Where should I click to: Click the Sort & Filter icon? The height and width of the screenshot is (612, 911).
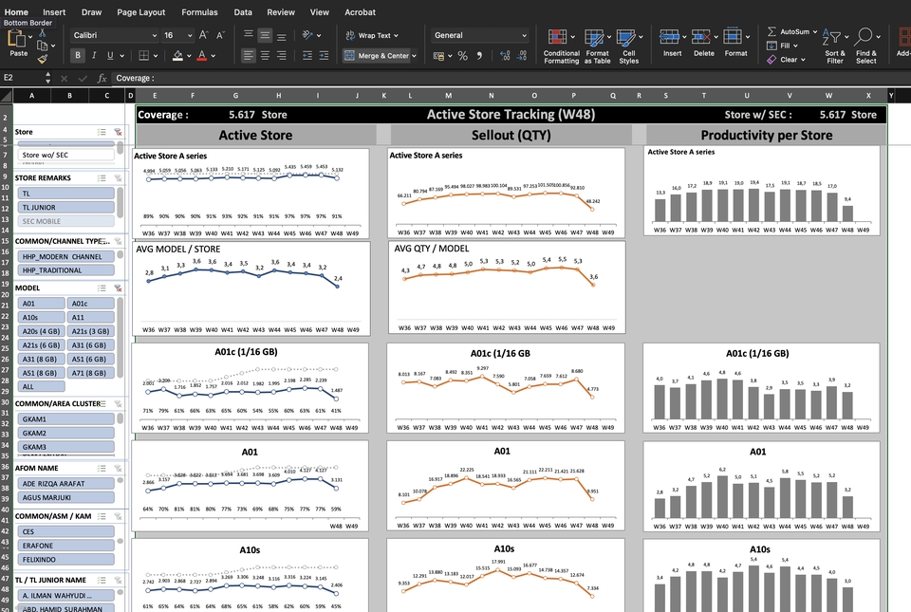(x=834, y=38)
